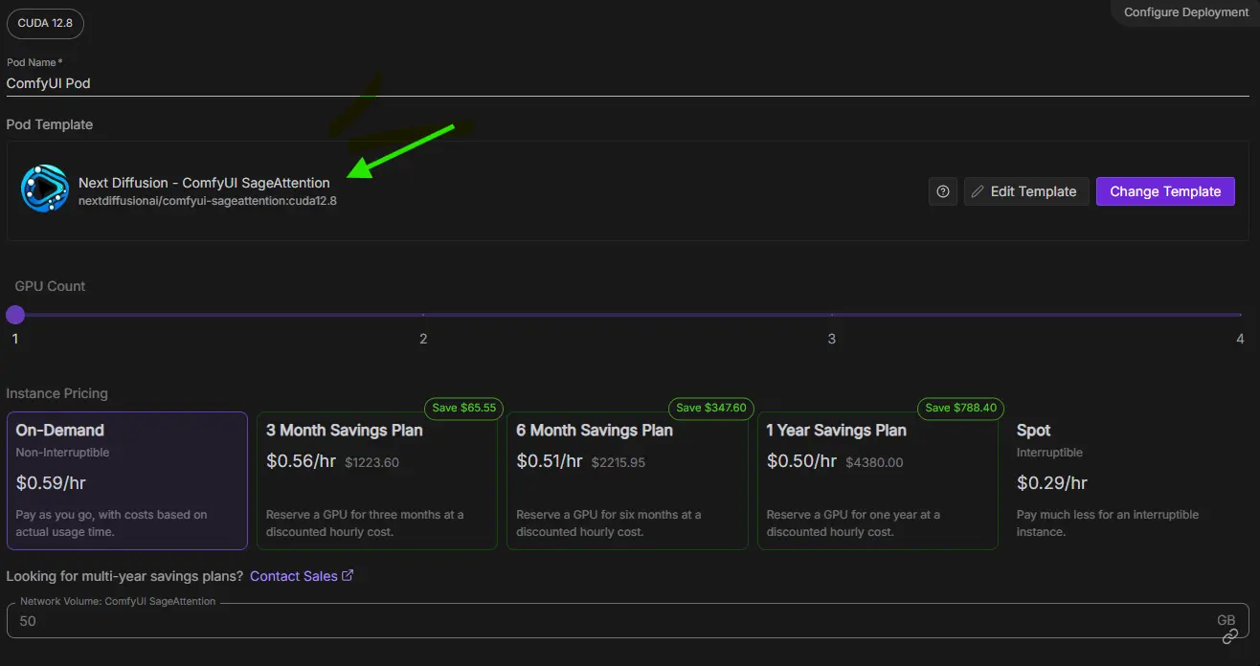Click the "Save $788.40" badge
Image resolution: width=1260 pixels, height=666 pixels.
coord(961,408)
